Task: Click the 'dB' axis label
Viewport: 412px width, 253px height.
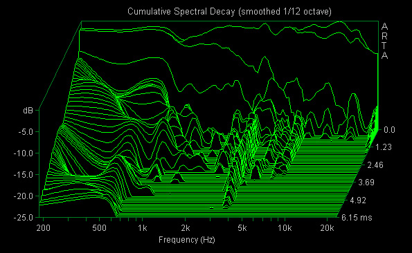Action: pyautogui.click(x=28, y=111)
